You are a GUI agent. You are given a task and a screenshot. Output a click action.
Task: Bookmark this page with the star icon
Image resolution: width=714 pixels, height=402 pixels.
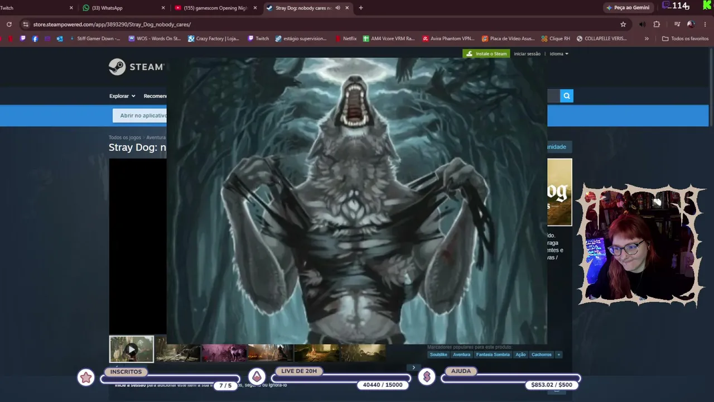click(623, 25)
